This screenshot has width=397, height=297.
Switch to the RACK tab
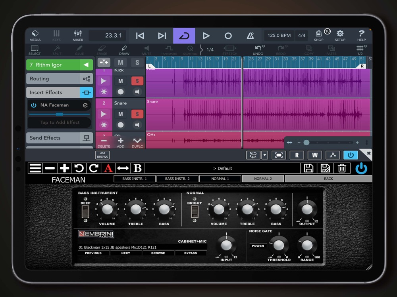point(328,179)
